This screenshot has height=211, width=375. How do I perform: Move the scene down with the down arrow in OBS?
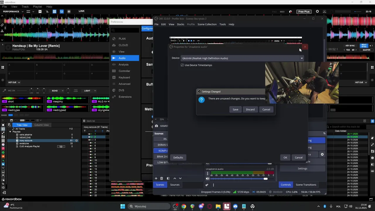click(x=180, y=178)
